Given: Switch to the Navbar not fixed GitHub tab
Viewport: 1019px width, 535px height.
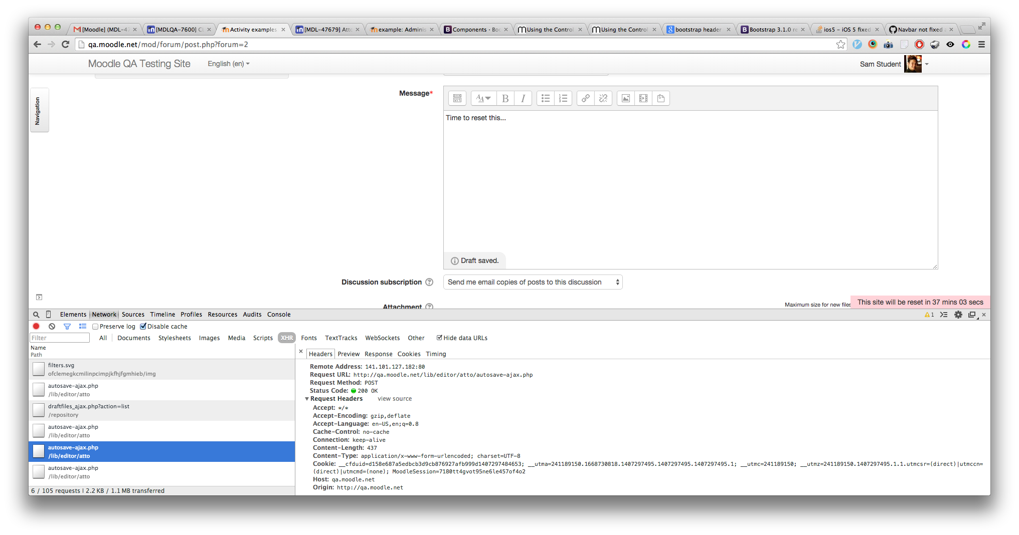Looking at the screenshot, I should (921, 30).
